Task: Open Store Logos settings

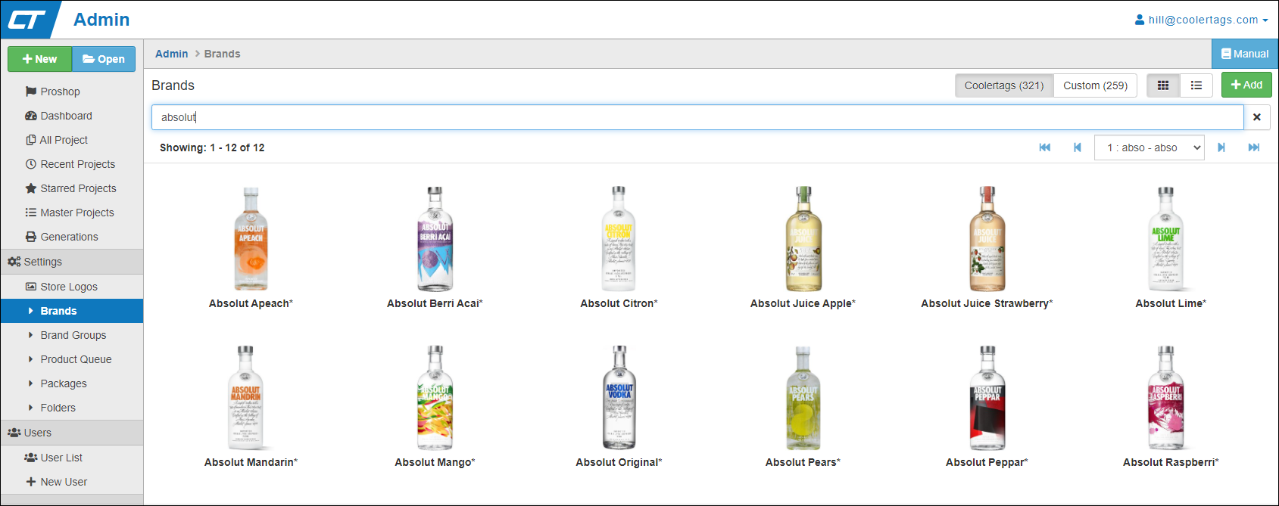Action: pyautogui.click(x=68, y=287)
